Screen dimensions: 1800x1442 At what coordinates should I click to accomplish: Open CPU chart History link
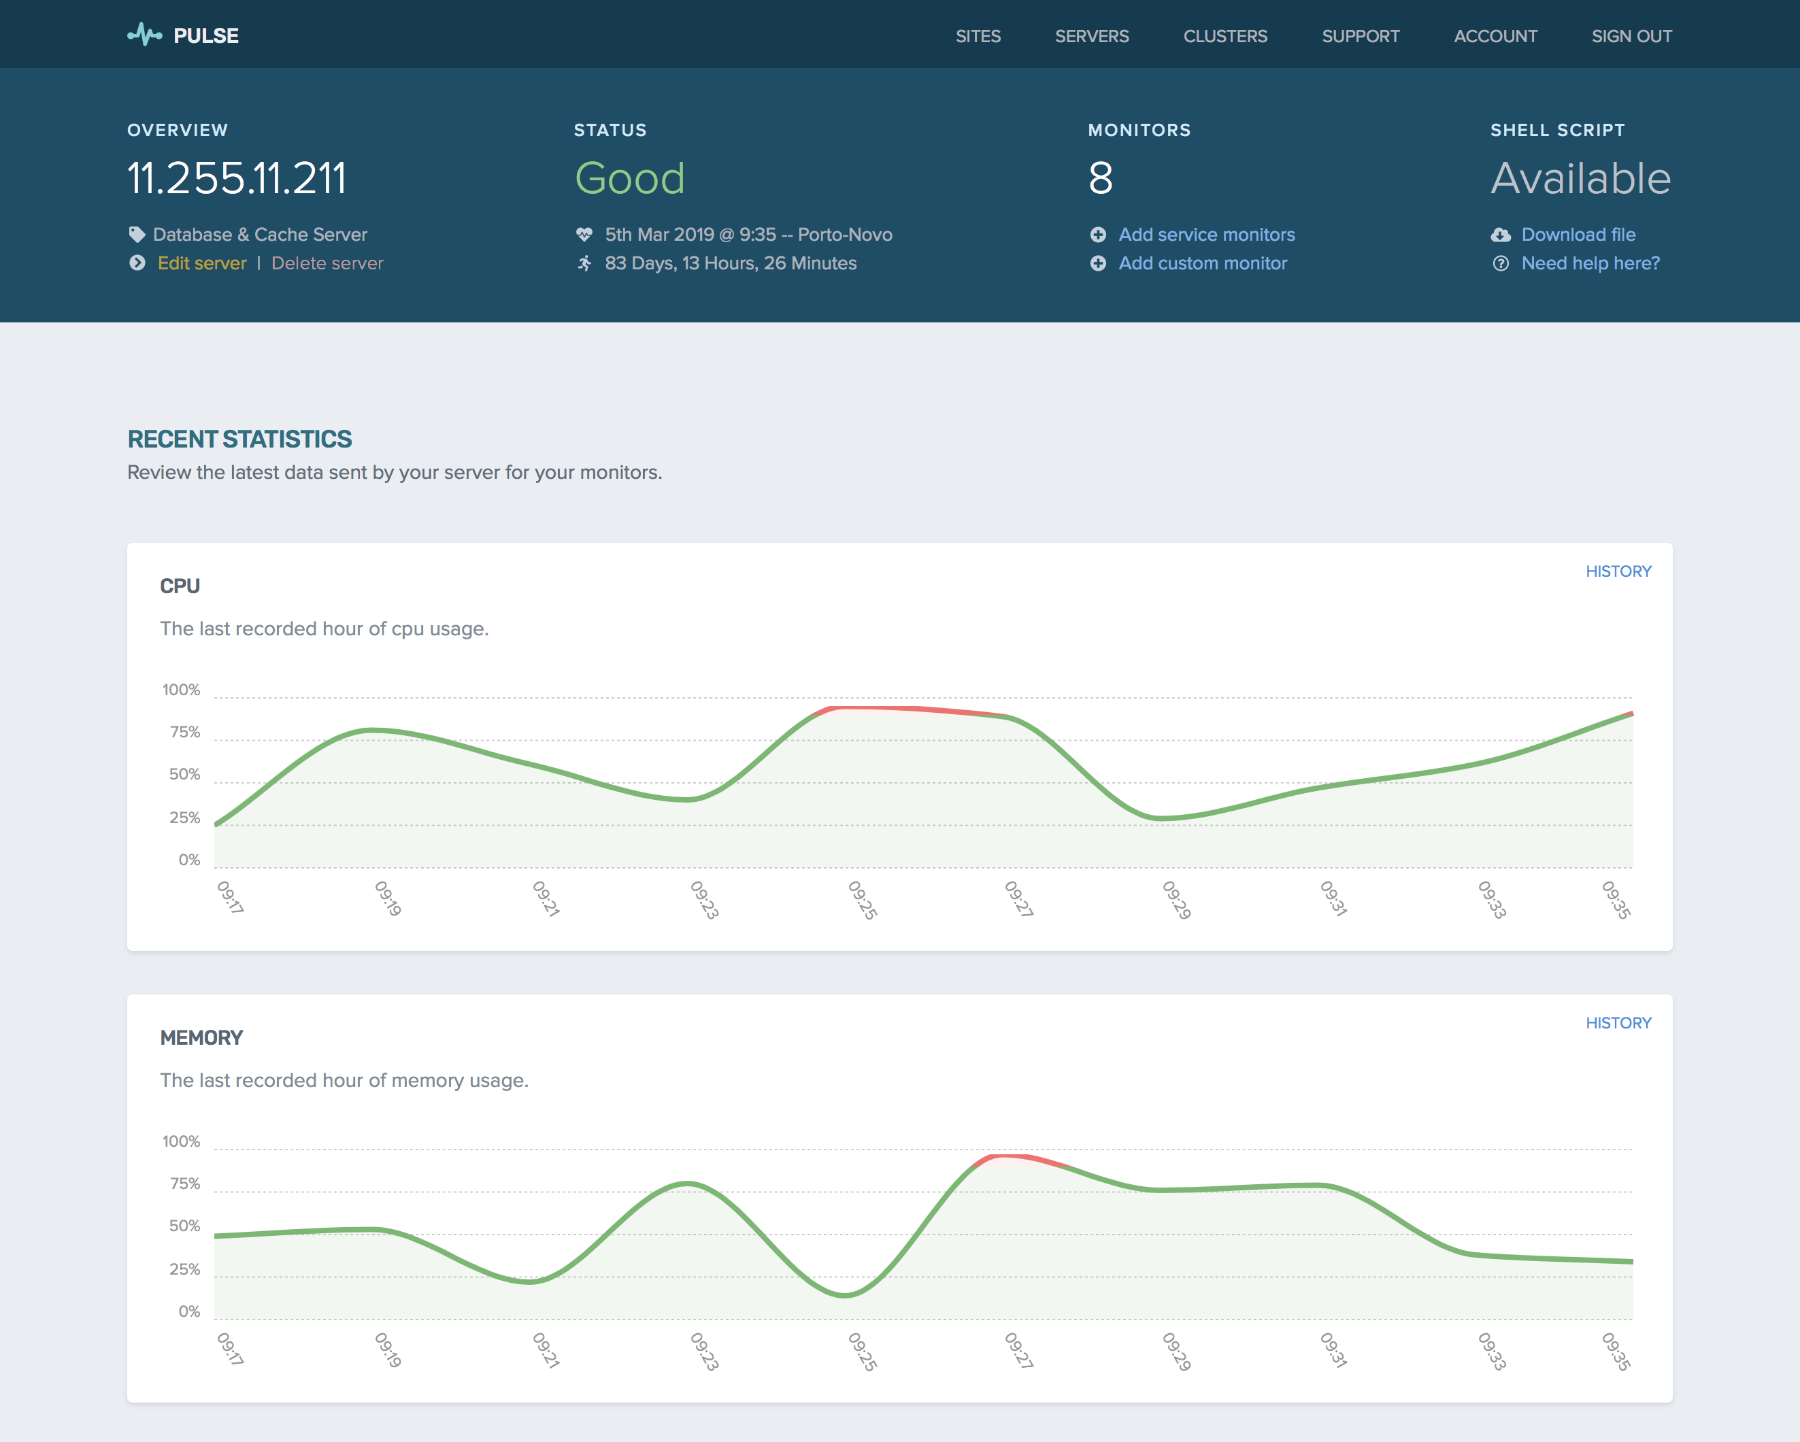1618,571
